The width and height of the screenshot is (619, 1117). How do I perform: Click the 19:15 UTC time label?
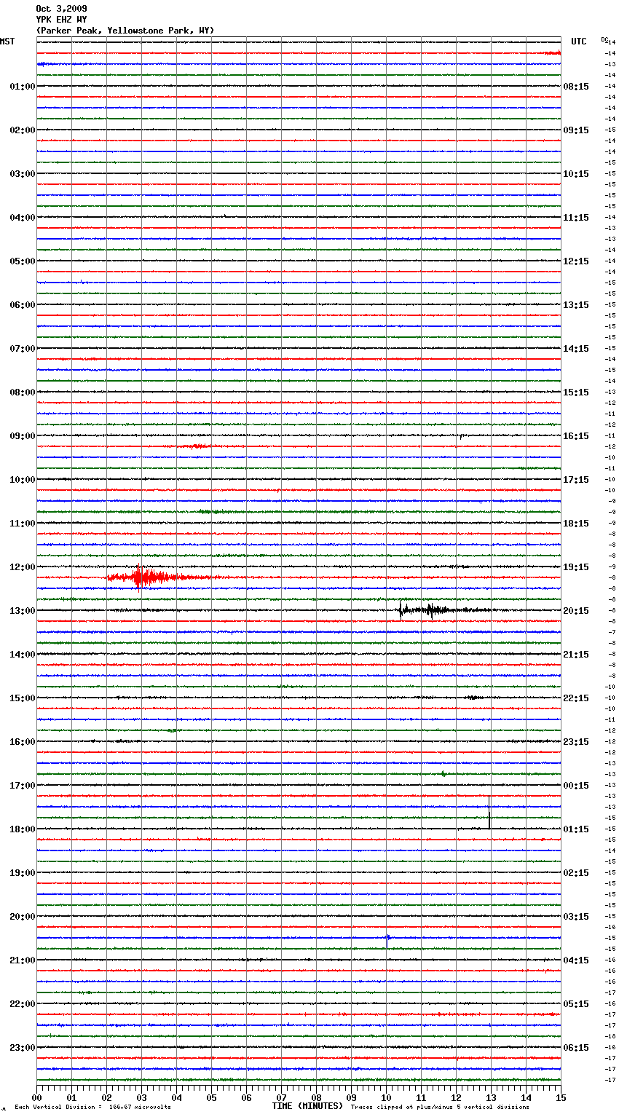pos(576,567)
